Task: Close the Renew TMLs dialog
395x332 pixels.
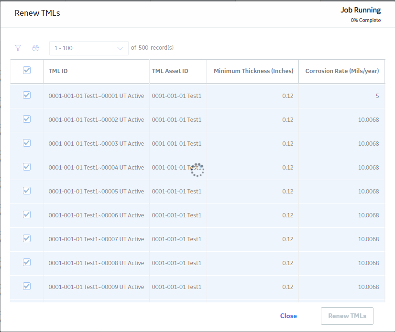Action: 288,316
